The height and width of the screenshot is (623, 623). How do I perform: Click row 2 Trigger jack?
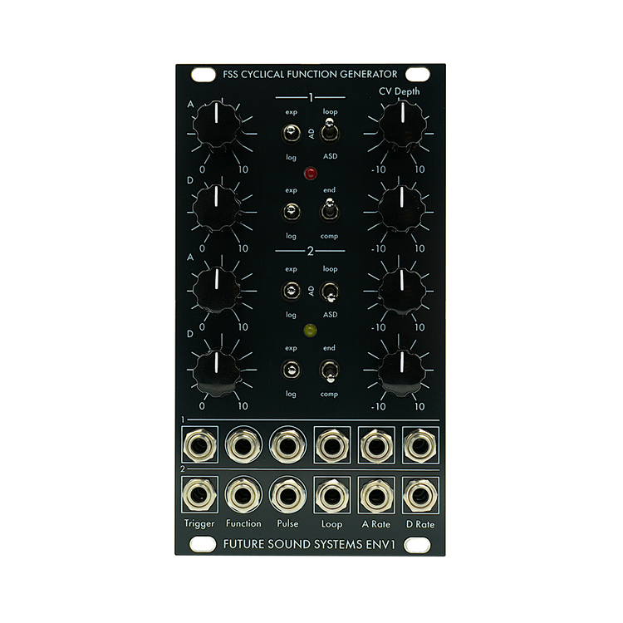(x=199, y=495)
